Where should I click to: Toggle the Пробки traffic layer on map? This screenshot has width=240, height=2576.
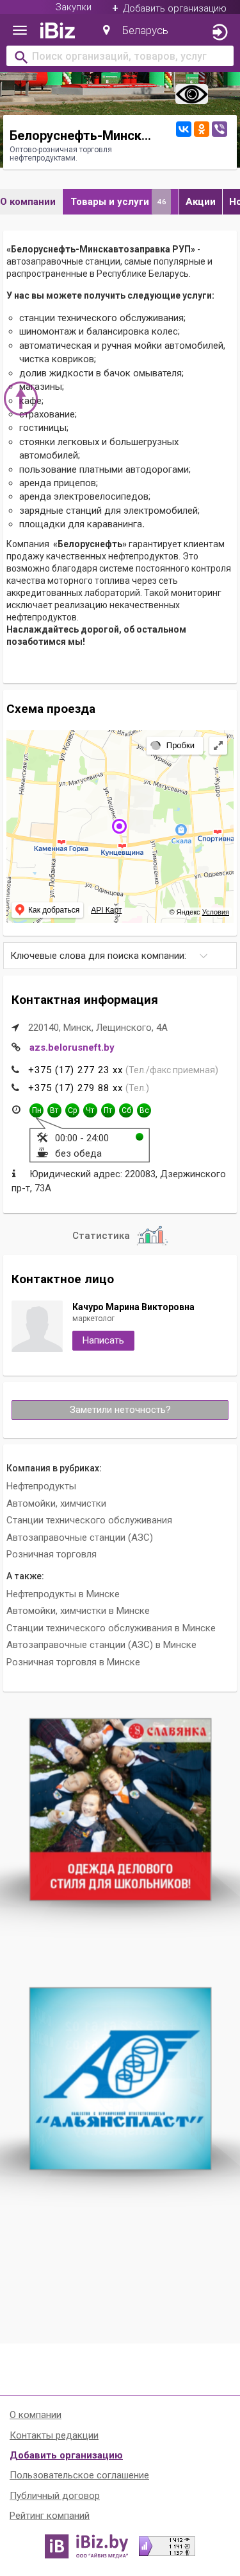[x=173, y=745]
